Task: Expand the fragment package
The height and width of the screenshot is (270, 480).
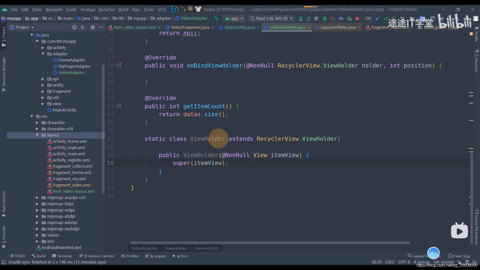Action: point(43,91)
